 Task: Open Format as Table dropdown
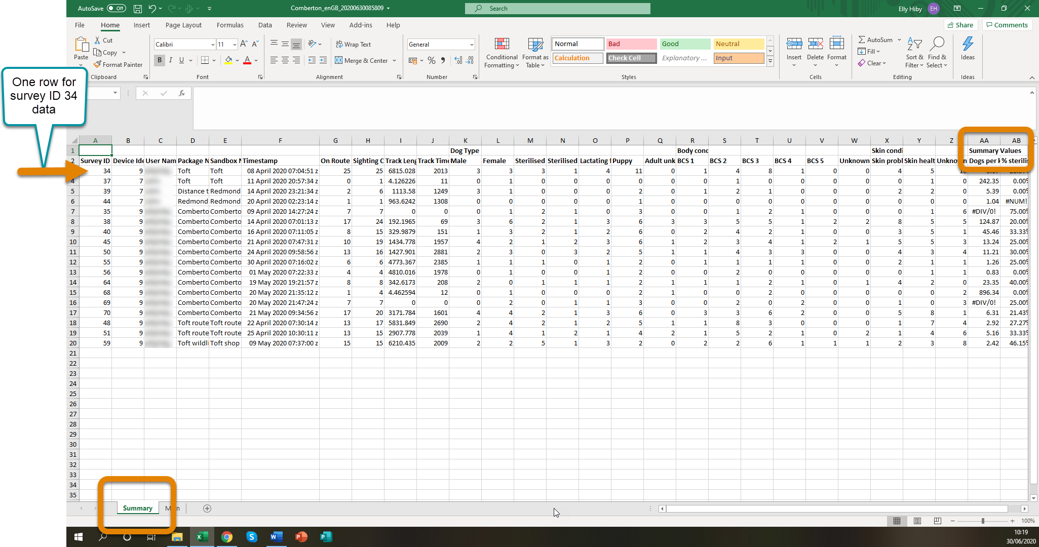click(535, 53)
